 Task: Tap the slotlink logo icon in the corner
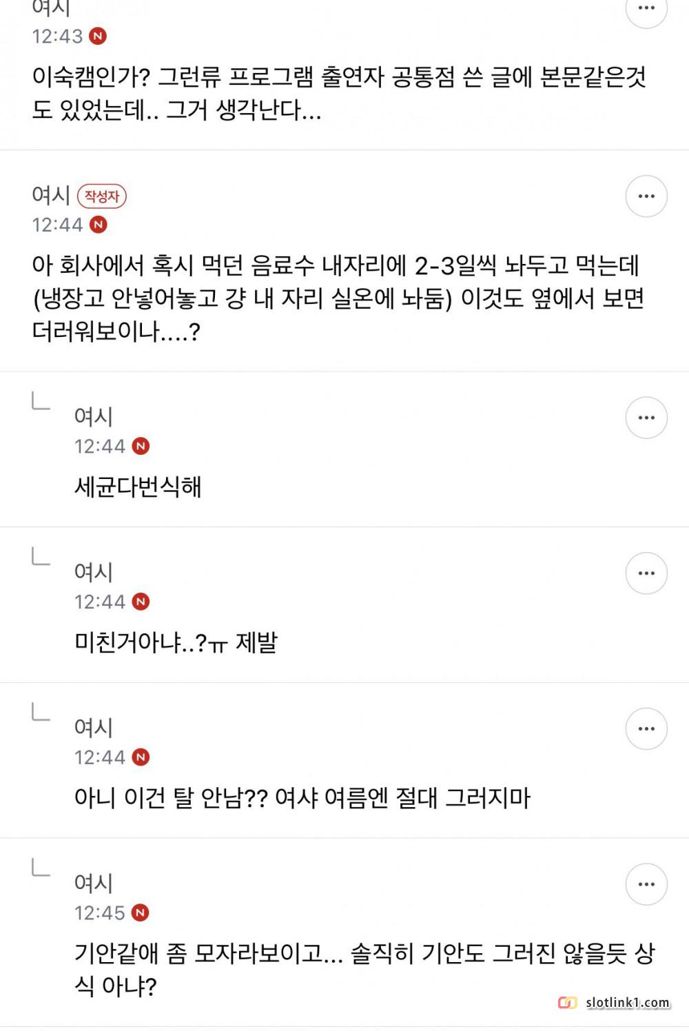567,1003
